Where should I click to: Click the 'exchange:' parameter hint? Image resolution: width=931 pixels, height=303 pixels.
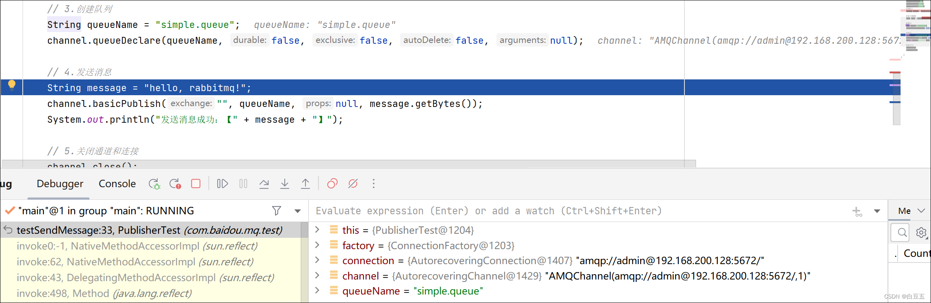pyautogui.click(x=191, y=103)
